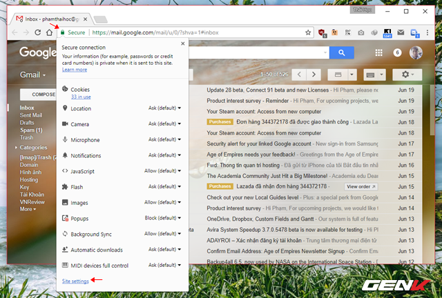Open the Google apps grid
Screen dimensions: 442x298
pos(379,52)
